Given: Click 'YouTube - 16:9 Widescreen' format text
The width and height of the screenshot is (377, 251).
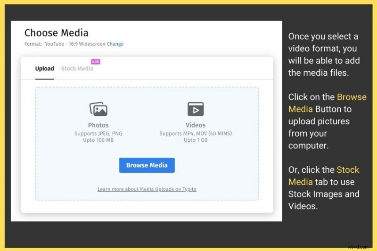Looking at the screenshot, I should coord(75,44).
